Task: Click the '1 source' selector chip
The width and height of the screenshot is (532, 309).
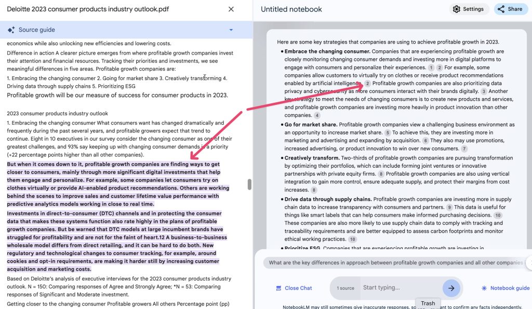Action: 345,288
